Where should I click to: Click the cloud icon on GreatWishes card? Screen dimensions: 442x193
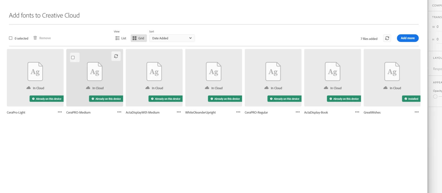pyautogui.click(x=385, y=88)
